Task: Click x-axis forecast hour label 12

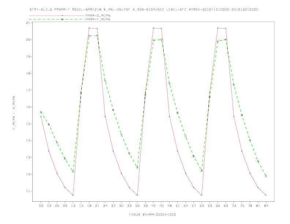Action: [73, 206]
